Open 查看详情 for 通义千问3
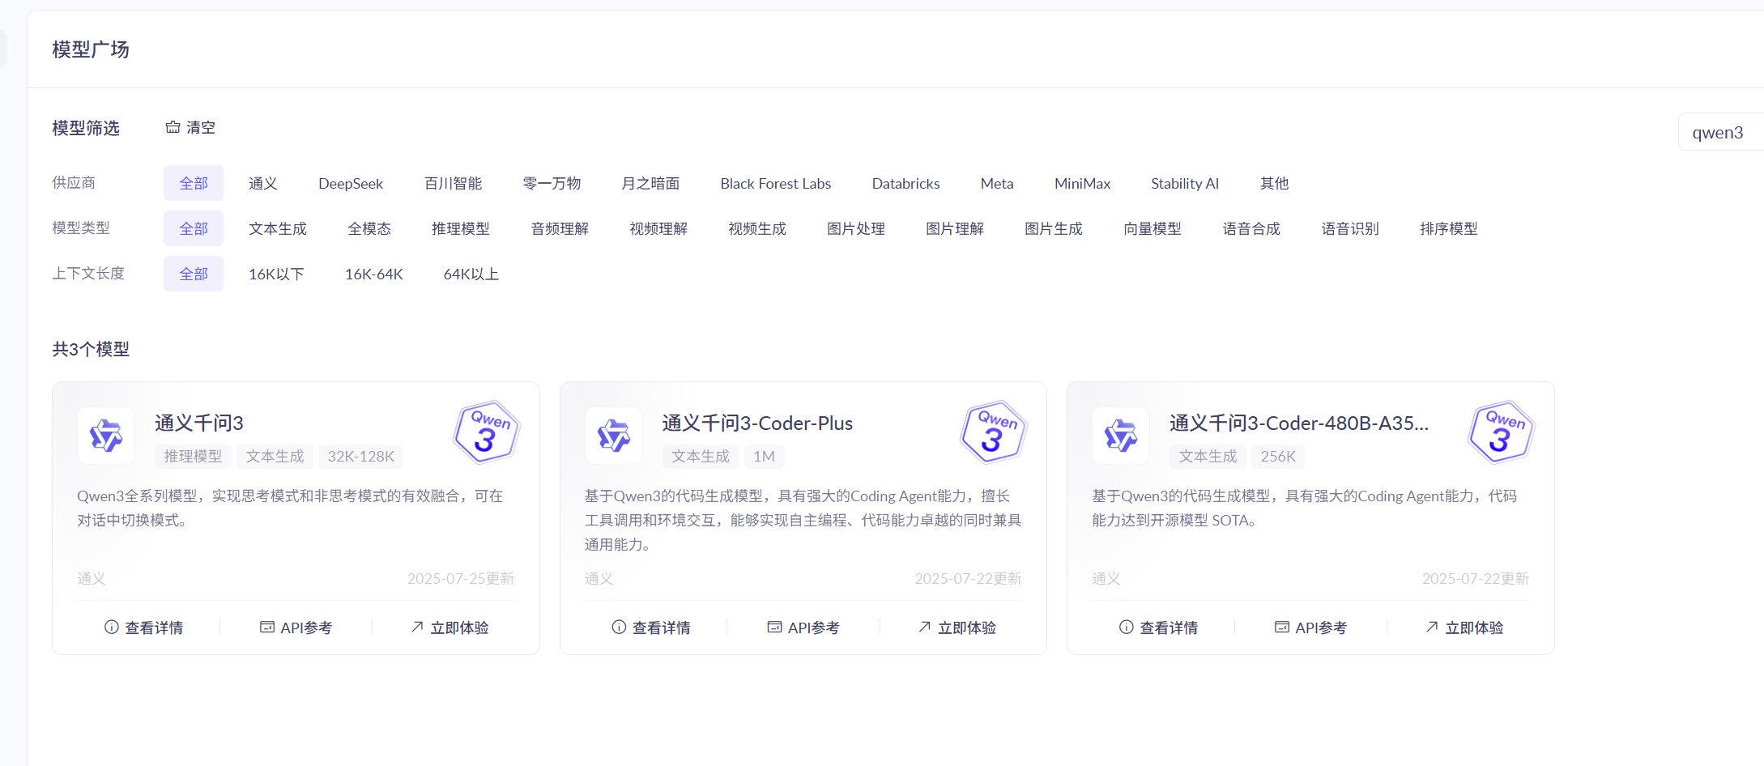This screenshot has height=766, width=1764. point(144,628)
